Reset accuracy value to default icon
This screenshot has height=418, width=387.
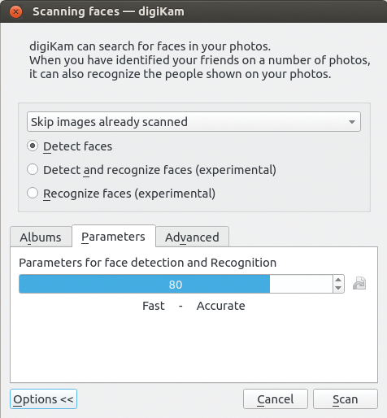pyautogui.click(x=359, y=284)
